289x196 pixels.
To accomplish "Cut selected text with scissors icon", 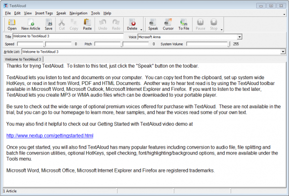I will tap(62, 25).
